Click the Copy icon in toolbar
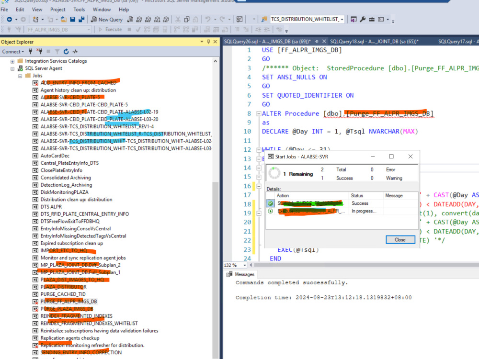Image resolution: width=479 pixels, height=359 pixels. (x=187, y=20)
